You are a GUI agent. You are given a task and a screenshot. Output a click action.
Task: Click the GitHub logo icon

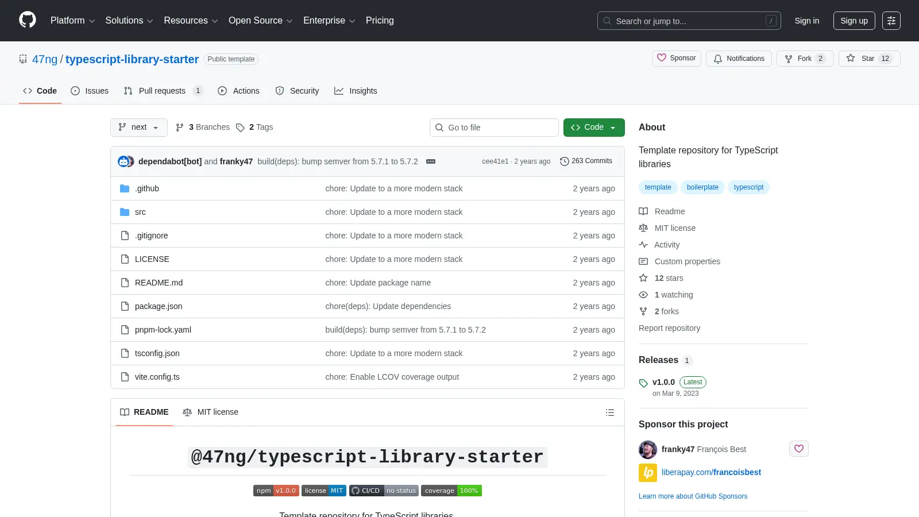coord(28,20)
